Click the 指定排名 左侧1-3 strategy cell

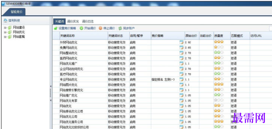[x=163, y=80]
